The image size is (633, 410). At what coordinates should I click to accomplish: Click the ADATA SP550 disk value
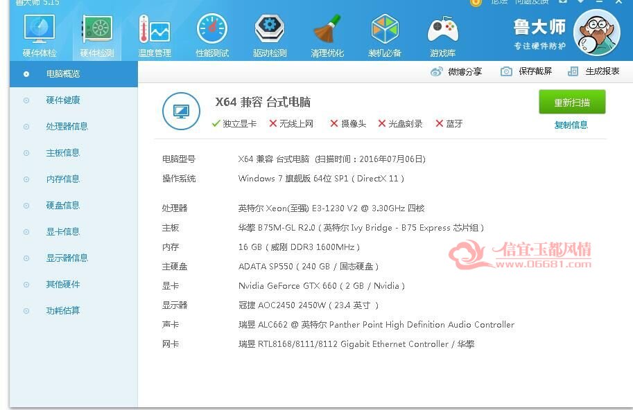point(309,267)
